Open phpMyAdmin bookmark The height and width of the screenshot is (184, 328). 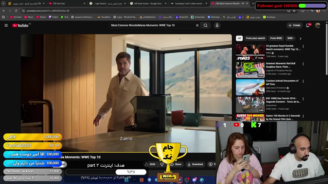pyautogui.click(x=148, y=17)
